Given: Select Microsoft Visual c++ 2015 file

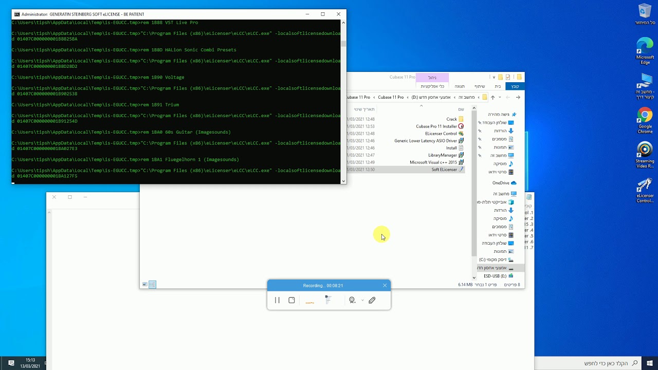Looking at the screenshot, I should [x=436, y=162].
